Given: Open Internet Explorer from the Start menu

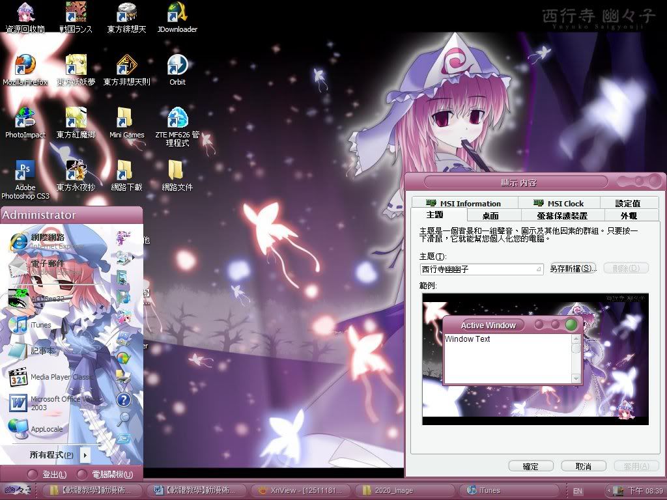Looking at the screenshot, I should click(47, 241).
